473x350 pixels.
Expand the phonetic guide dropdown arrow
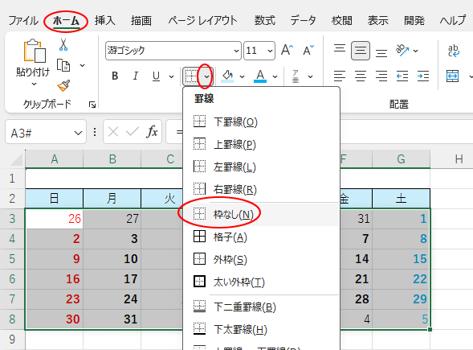[x=311, y=76]
